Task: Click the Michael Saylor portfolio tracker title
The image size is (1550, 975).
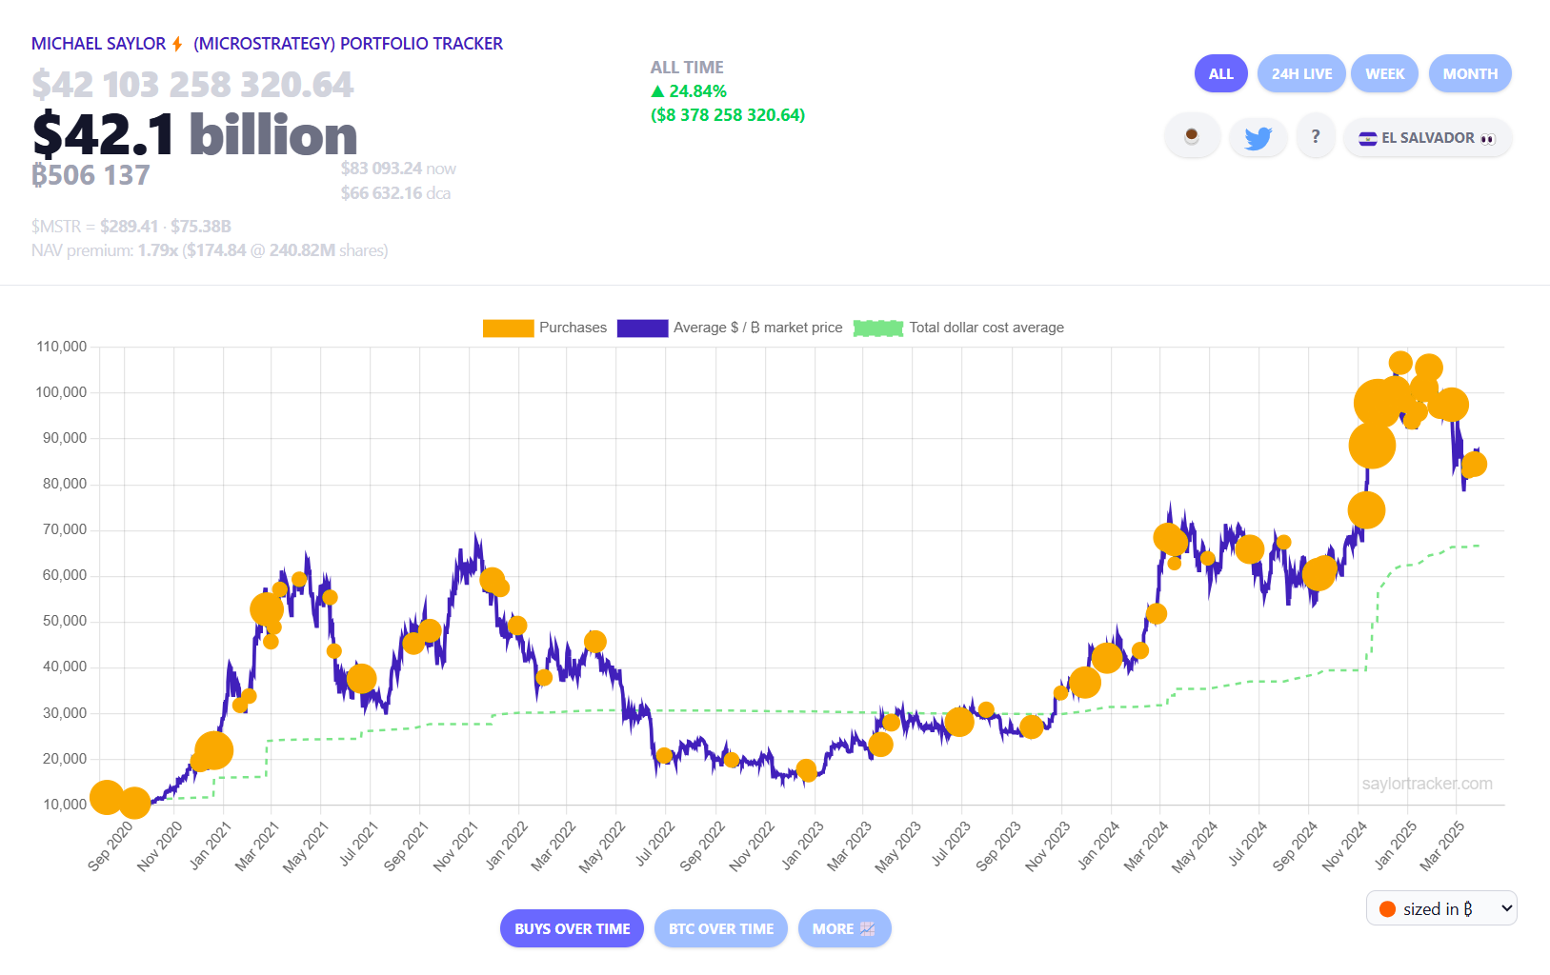Action: 267,44
